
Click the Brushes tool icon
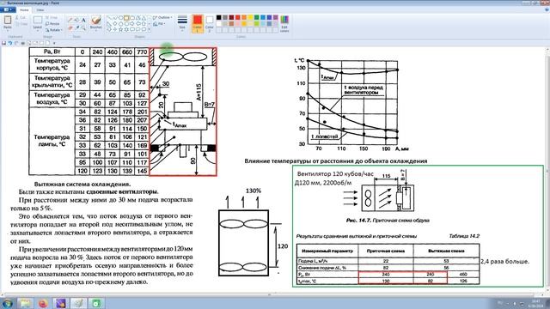(x=95, y=20)
